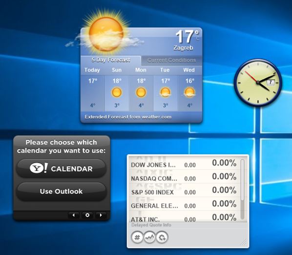Go to next in calendar widget
292x255 pixels.
click(x=101, y=215)
